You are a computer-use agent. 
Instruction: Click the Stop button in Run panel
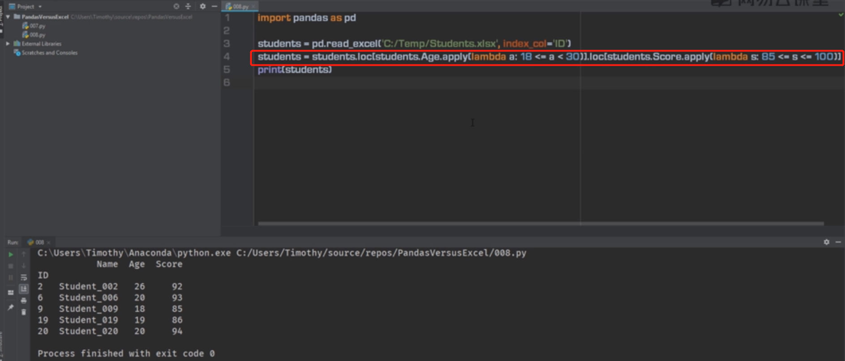point(11,266)
